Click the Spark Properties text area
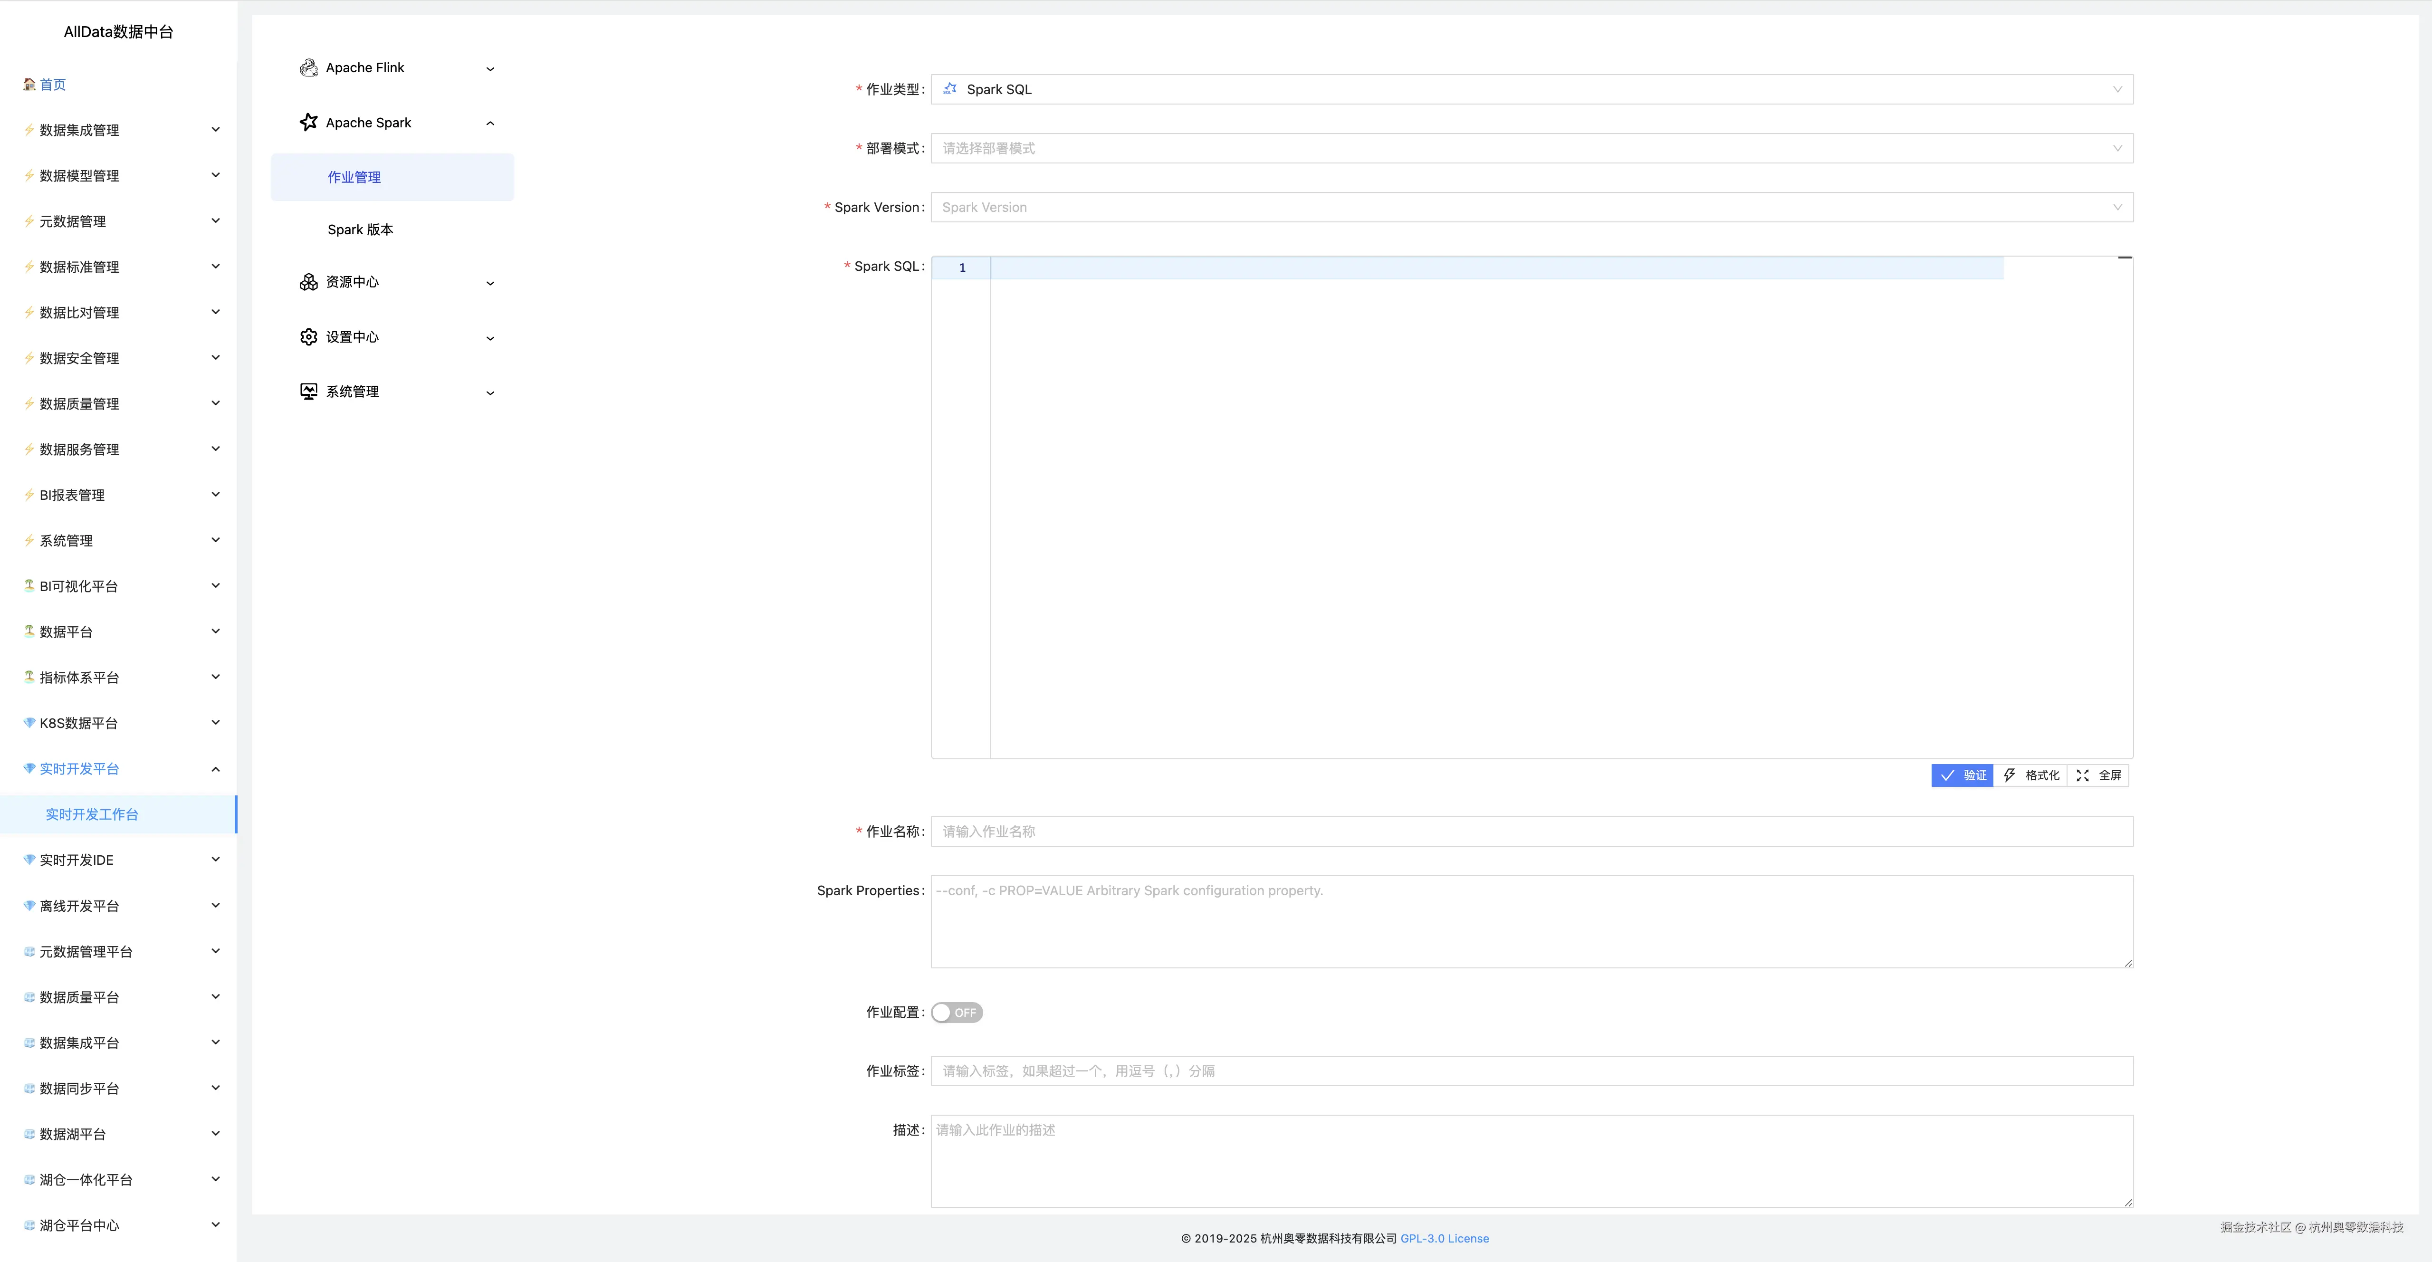Screen dimensions: 2432x1262 point(1531,921)
